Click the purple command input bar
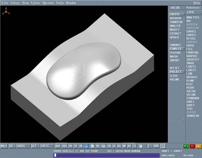Screen dimensions: 202x158 (106, 155)
